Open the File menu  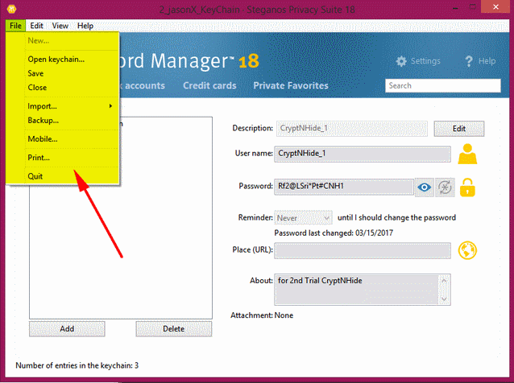click(x=15, y=26)
